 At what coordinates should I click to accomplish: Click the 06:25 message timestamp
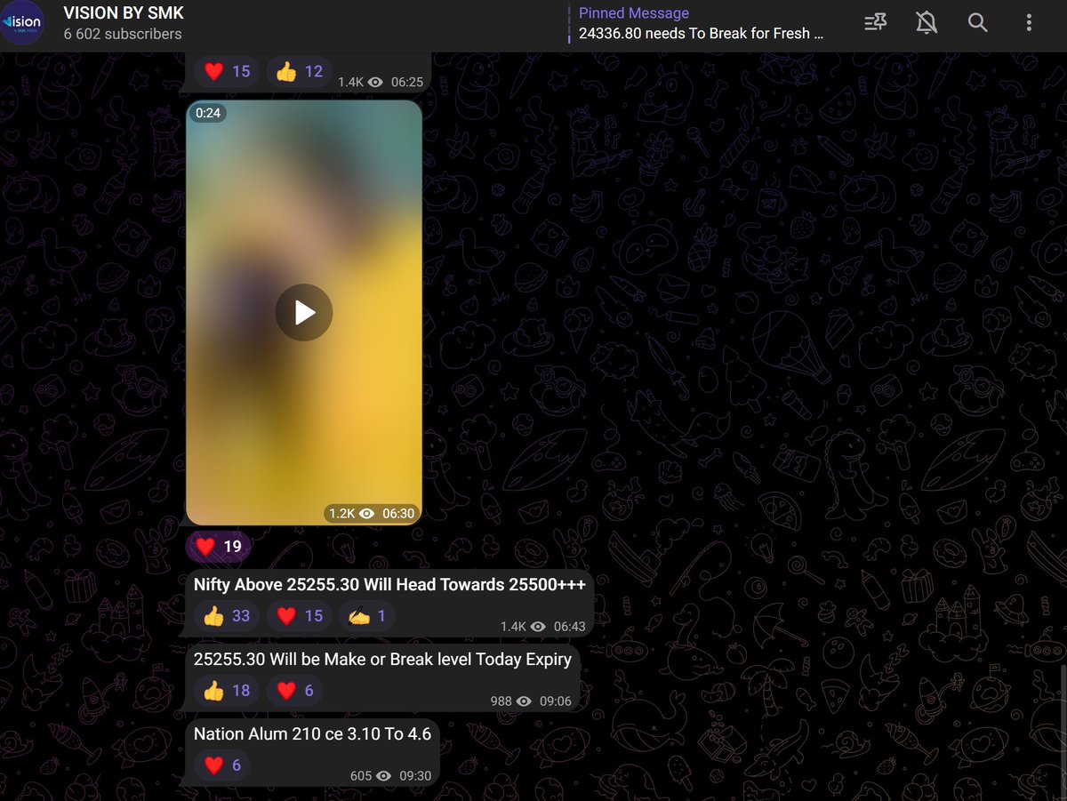coord(407,82)
